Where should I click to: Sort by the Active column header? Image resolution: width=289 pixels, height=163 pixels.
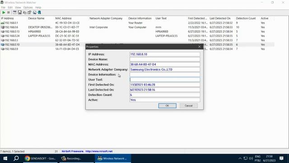click(x=267, y=18)
